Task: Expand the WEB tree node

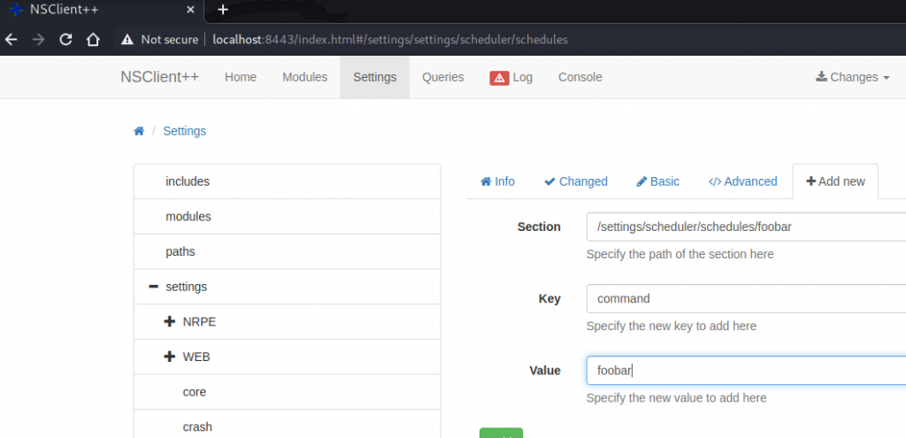Action: pos(169,357)
